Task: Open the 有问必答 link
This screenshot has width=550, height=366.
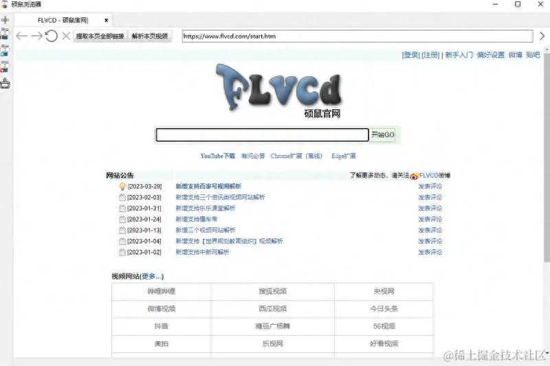Action: (253, 156)
